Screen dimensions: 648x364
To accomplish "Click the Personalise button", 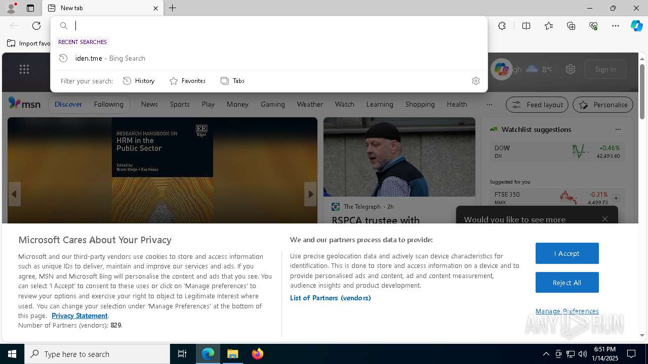I will tap(603, 105).
